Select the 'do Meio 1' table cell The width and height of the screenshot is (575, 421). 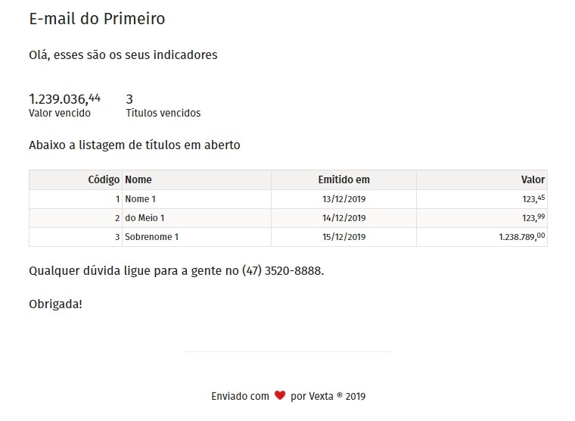click(x=145, y=218)
